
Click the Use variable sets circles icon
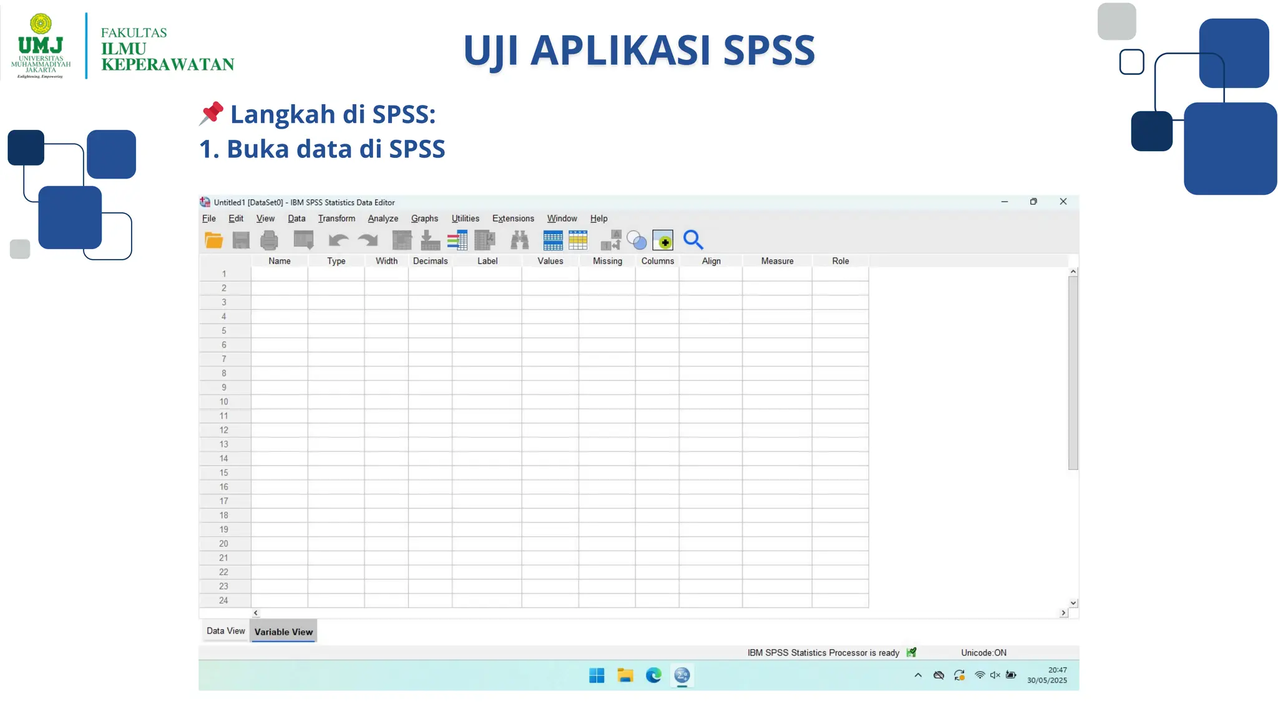(637, 240)
